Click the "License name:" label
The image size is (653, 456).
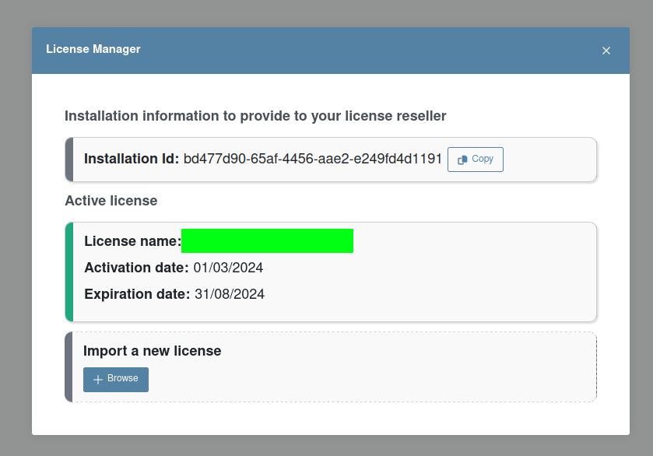[132, 241]
